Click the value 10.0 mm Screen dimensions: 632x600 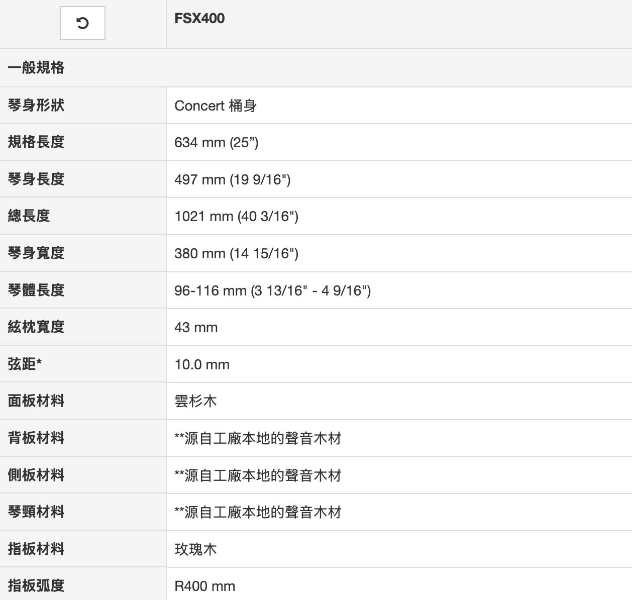[x=202, y=365]
